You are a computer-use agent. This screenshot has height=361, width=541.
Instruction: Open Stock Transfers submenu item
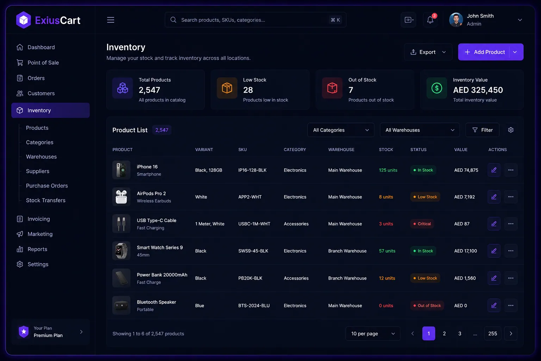click(46, 200)
